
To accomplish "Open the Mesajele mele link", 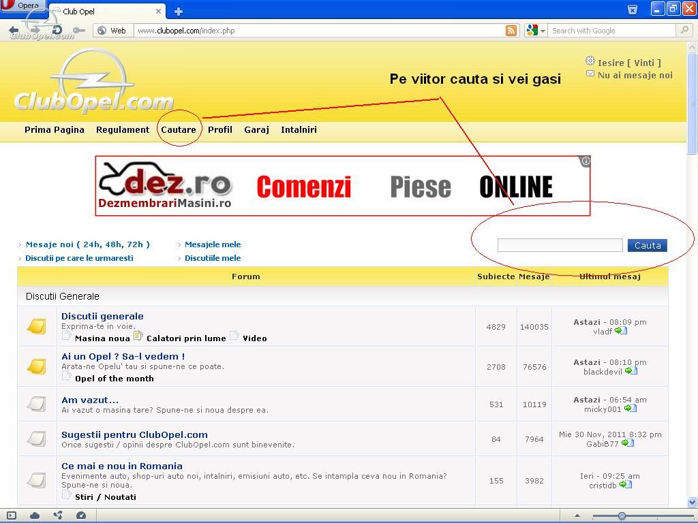I will click(x=213, y=244).
